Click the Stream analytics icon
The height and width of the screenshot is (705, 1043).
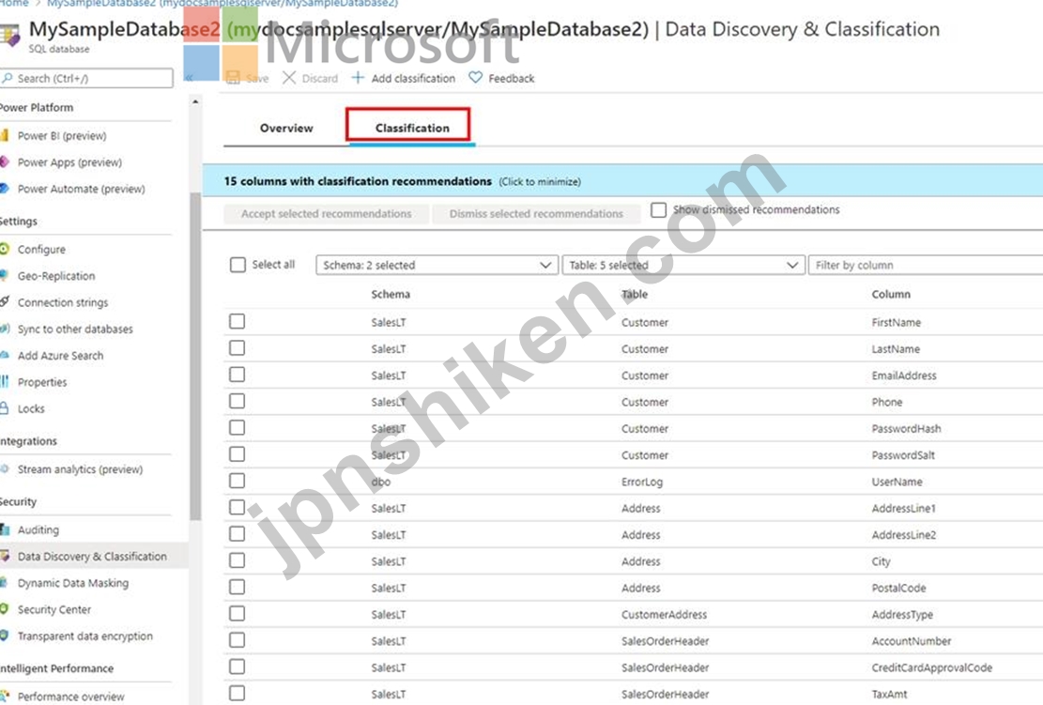coord(4,468)
